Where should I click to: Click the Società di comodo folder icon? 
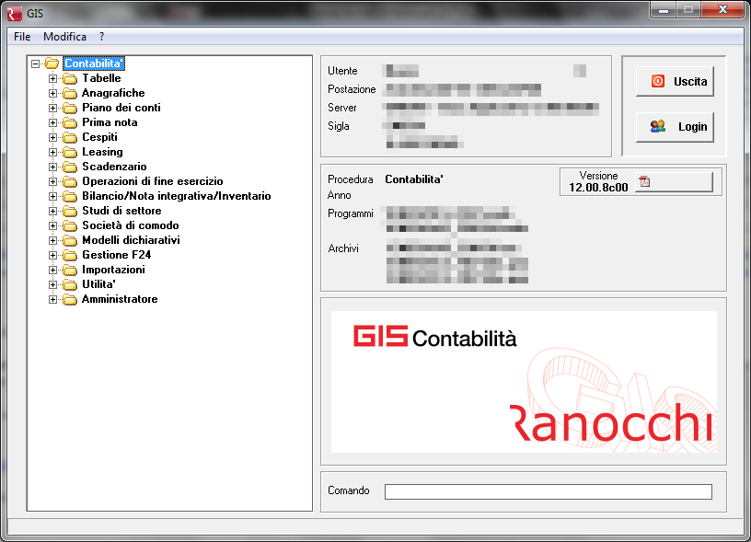(70, 226)
